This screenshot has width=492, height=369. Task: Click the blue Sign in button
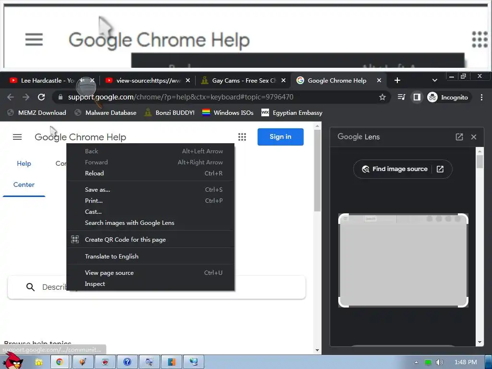point(280,137)
